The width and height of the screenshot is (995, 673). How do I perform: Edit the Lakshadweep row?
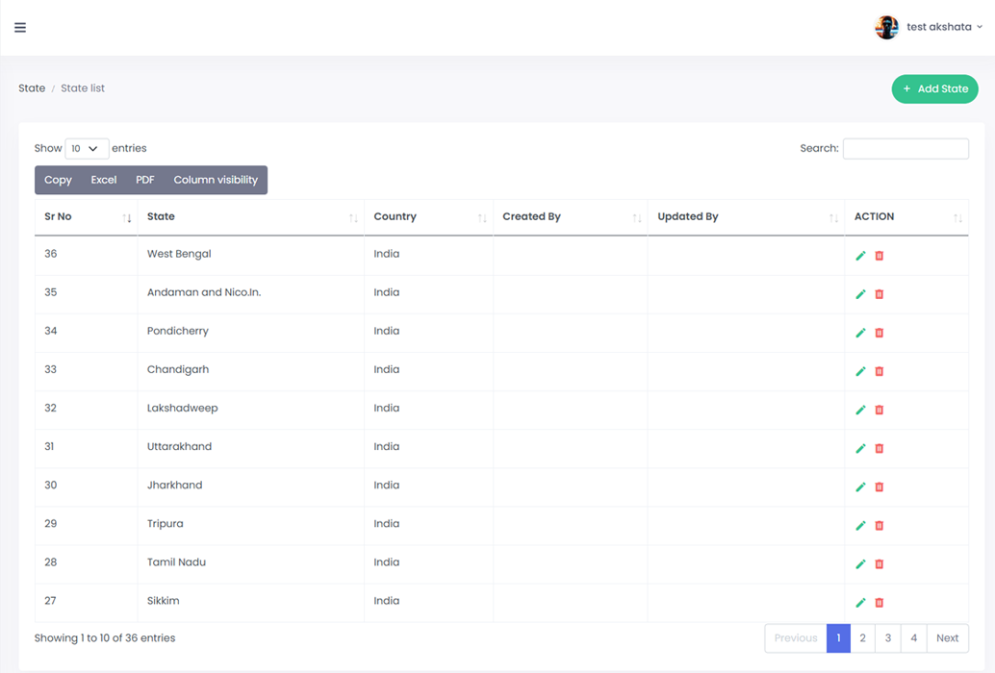860,410
